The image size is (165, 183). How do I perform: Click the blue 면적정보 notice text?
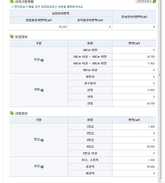(49, 7)
